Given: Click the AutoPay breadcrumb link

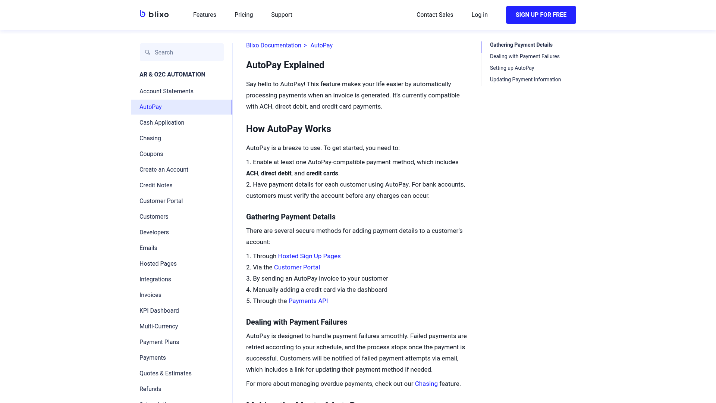Looking at the screenshot, I should 321,46.
